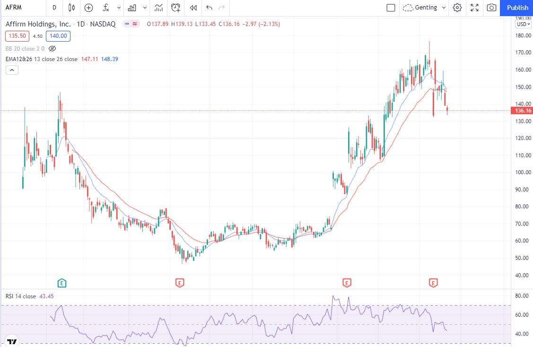The height and width of the screenshot is (347, 533).
Task: Select the Affirm Holdings, Inc. chart title
Action: pos(38,24)
